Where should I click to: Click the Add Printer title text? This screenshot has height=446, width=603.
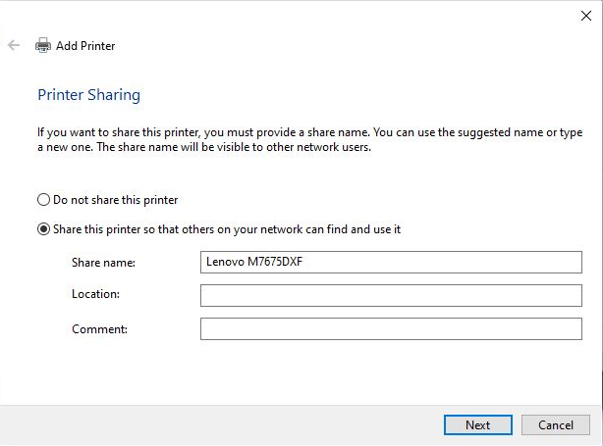click(85, 46)
